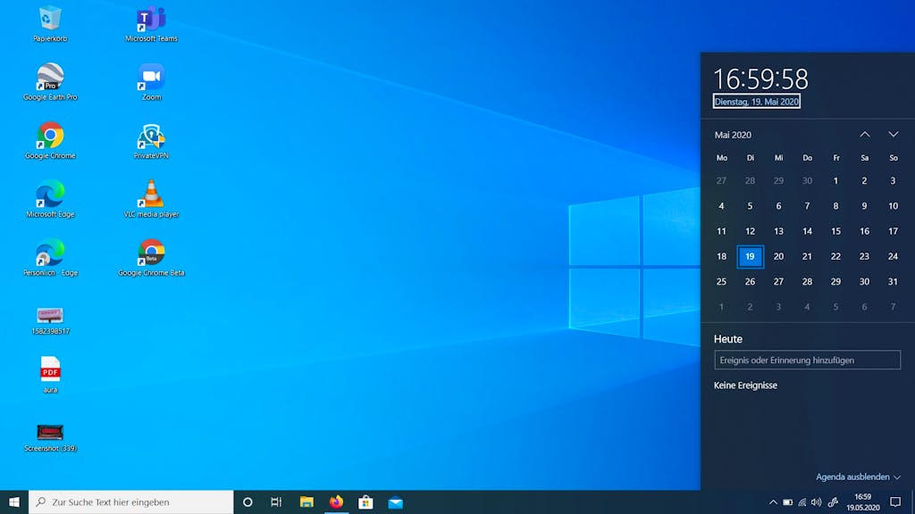Click the 'Ereignis oder Erinnerung hinzufügen' field
This screenshot has height=514, width=915.
[807, 361]
